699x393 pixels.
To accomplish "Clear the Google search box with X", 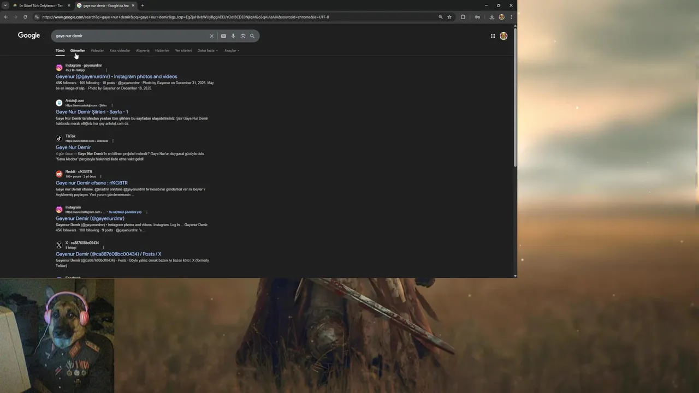I will 212,36.
